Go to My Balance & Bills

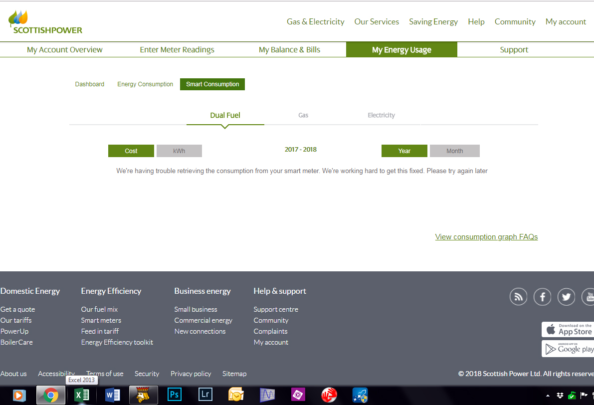tap(289, 50)
